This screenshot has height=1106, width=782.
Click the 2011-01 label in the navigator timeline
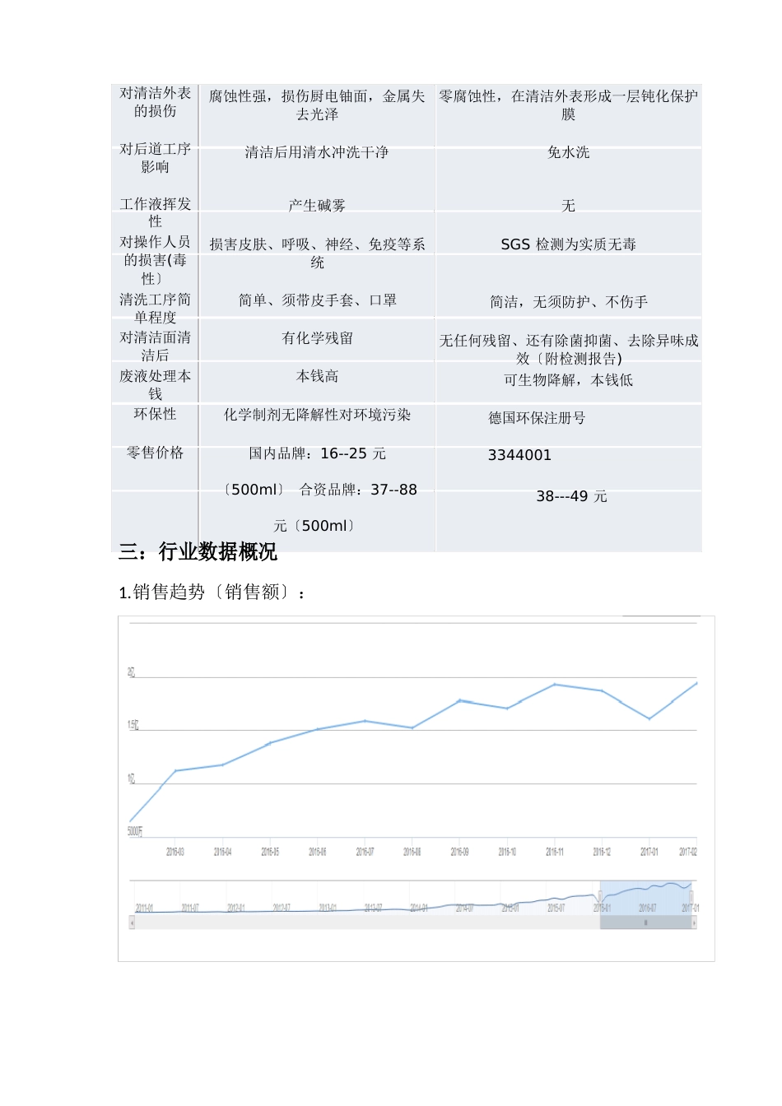click(144, 908)
